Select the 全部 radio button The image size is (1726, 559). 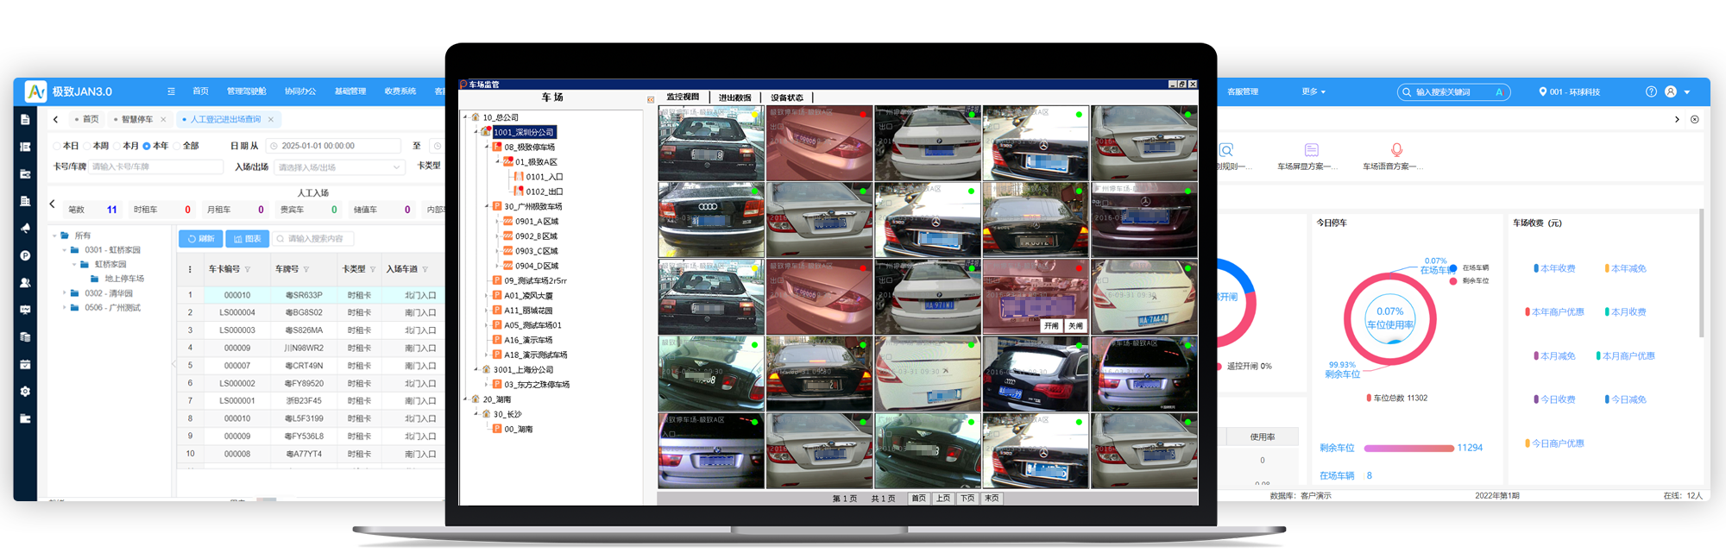177,146
